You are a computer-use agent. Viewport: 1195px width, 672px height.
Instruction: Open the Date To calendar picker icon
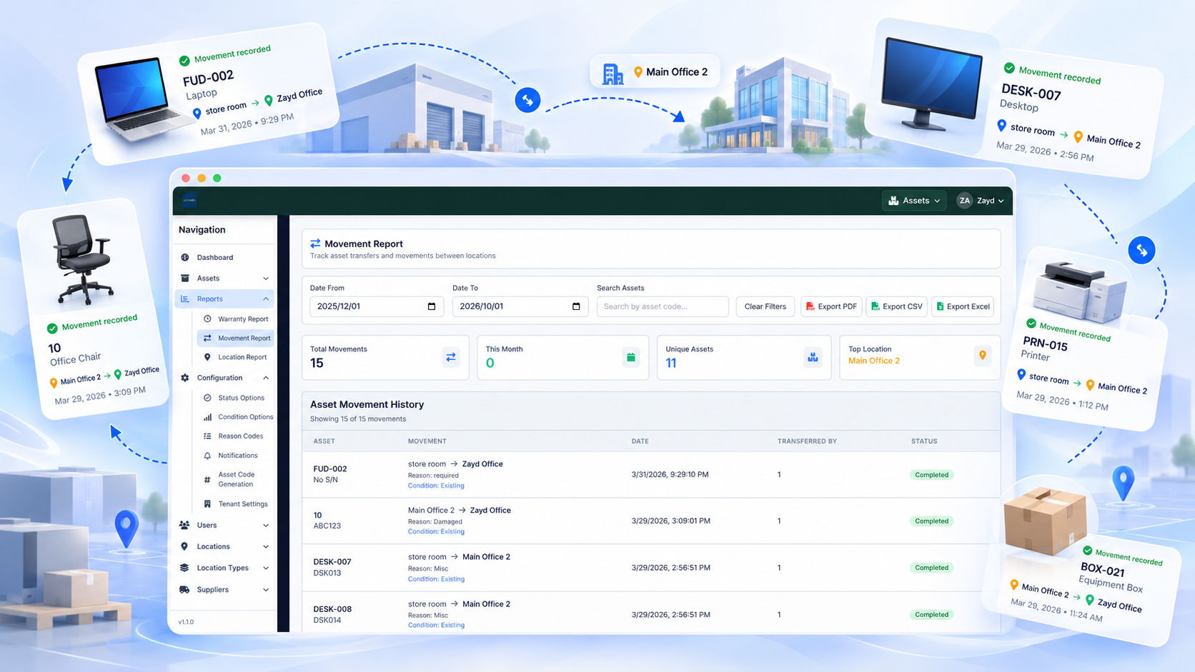[576, 306]
